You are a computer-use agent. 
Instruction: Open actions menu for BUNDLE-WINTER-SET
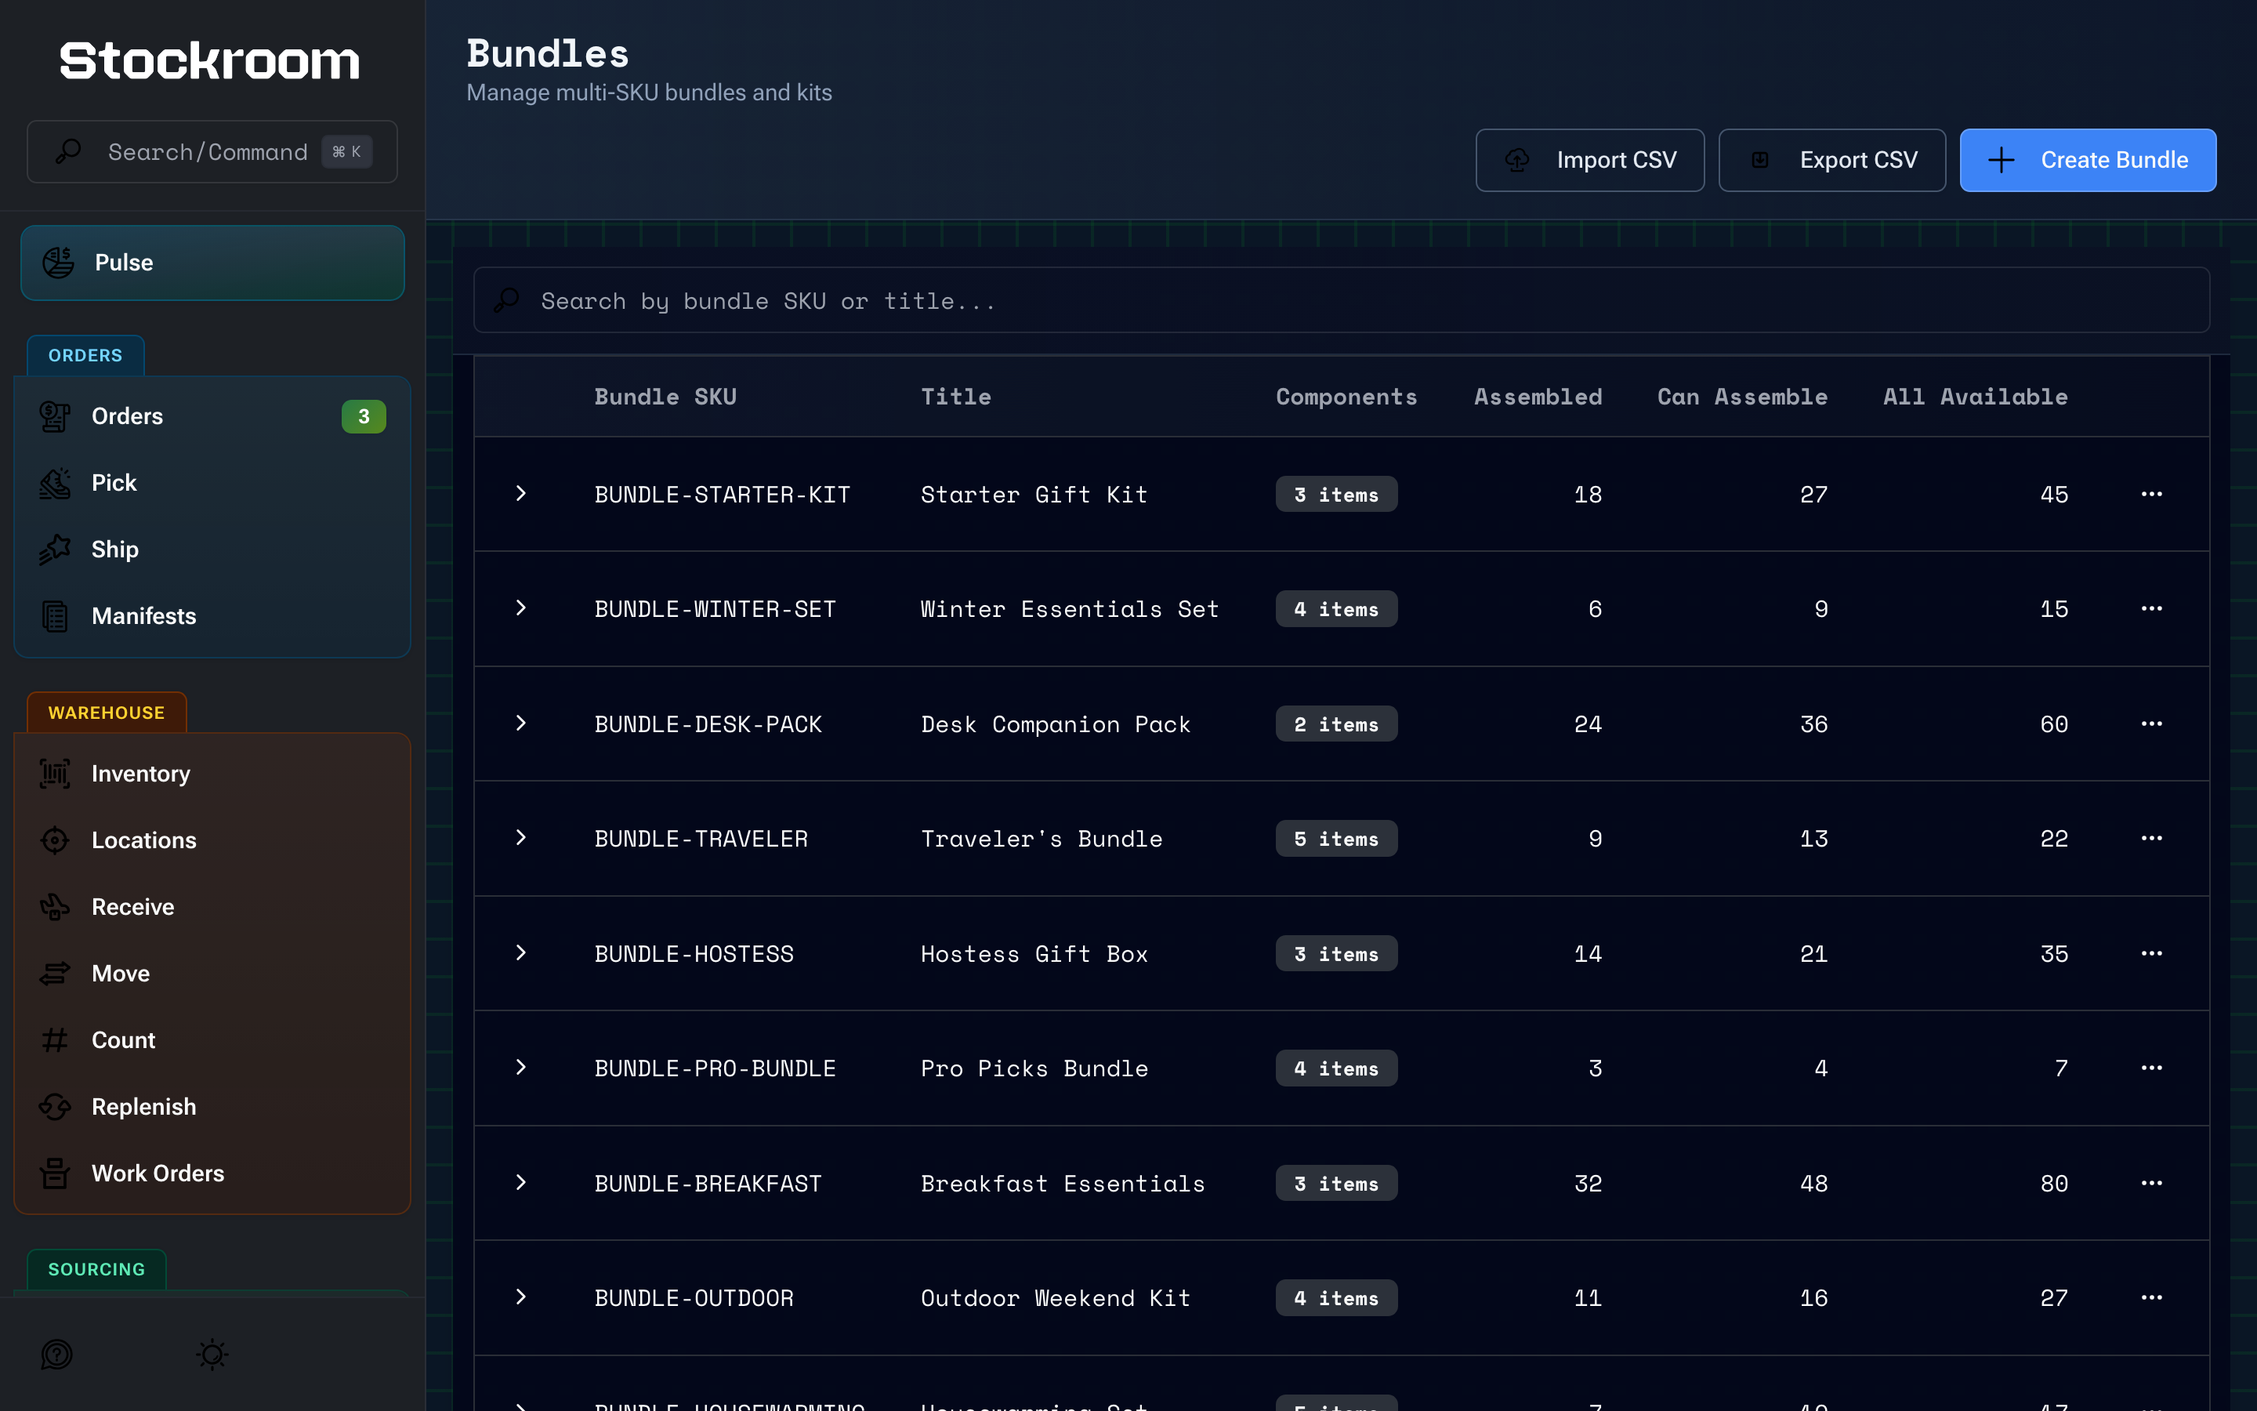(x=2152, y=608)
